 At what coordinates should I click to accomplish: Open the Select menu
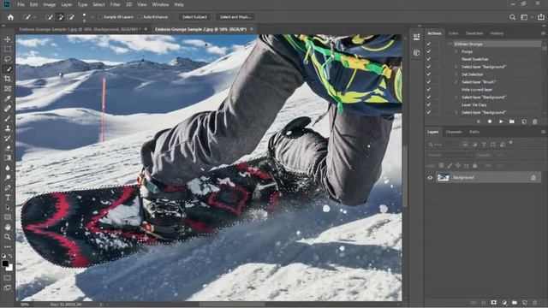tap(98, 4)
